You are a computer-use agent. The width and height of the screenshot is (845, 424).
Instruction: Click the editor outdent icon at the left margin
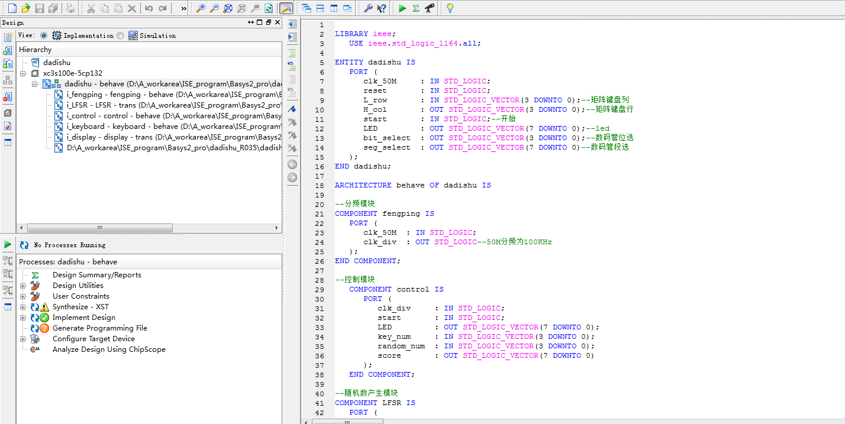(292, 24)
